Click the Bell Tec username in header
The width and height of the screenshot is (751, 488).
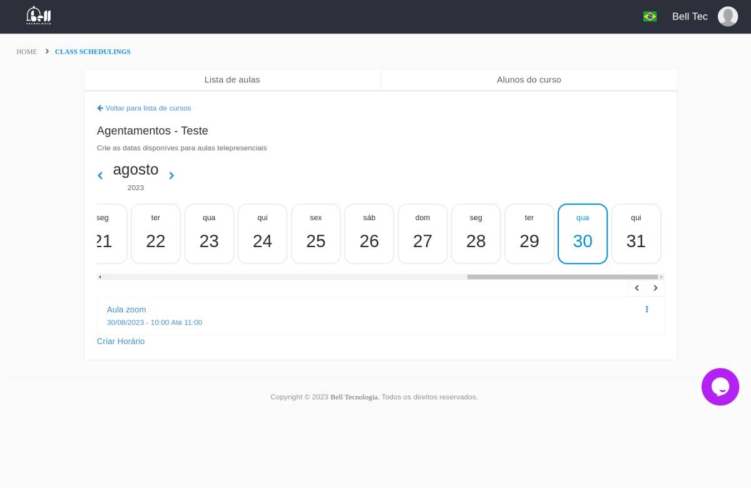point(690,16)
